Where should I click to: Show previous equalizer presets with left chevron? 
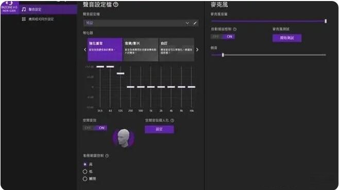coord(85,50)
